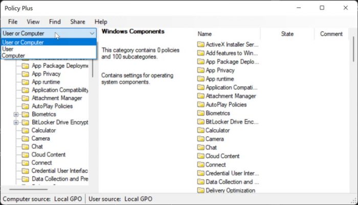The width and height of the screenshot is (358, 205).
Task: Click the ActiveX Installer Service folder icon
Action: click(200, 44)
